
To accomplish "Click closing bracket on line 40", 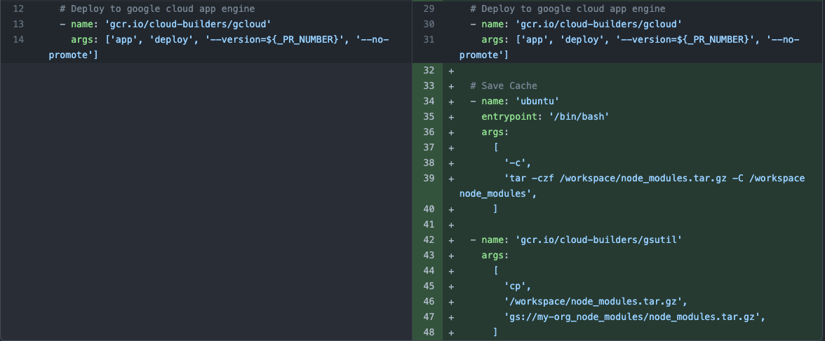I will click(495, 209).
